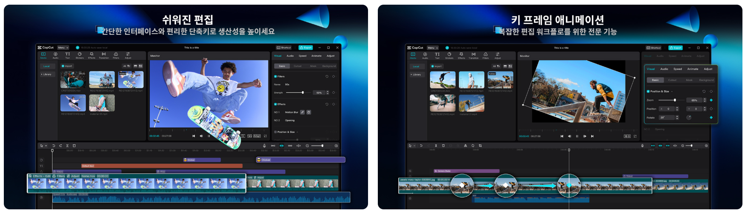Adjust the filter Strength slider handle

click(303, 93)
